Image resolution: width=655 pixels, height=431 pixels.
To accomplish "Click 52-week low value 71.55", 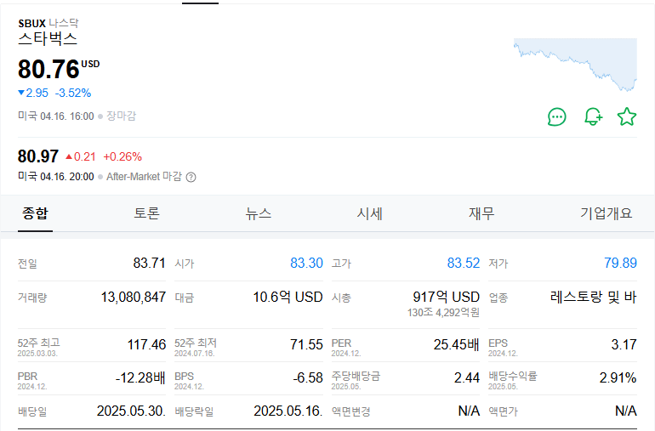I will pos(306,344).
